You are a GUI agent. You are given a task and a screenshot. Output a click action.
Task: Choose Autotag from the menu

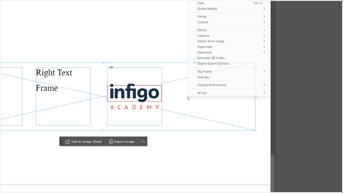[x=228, y=77]
